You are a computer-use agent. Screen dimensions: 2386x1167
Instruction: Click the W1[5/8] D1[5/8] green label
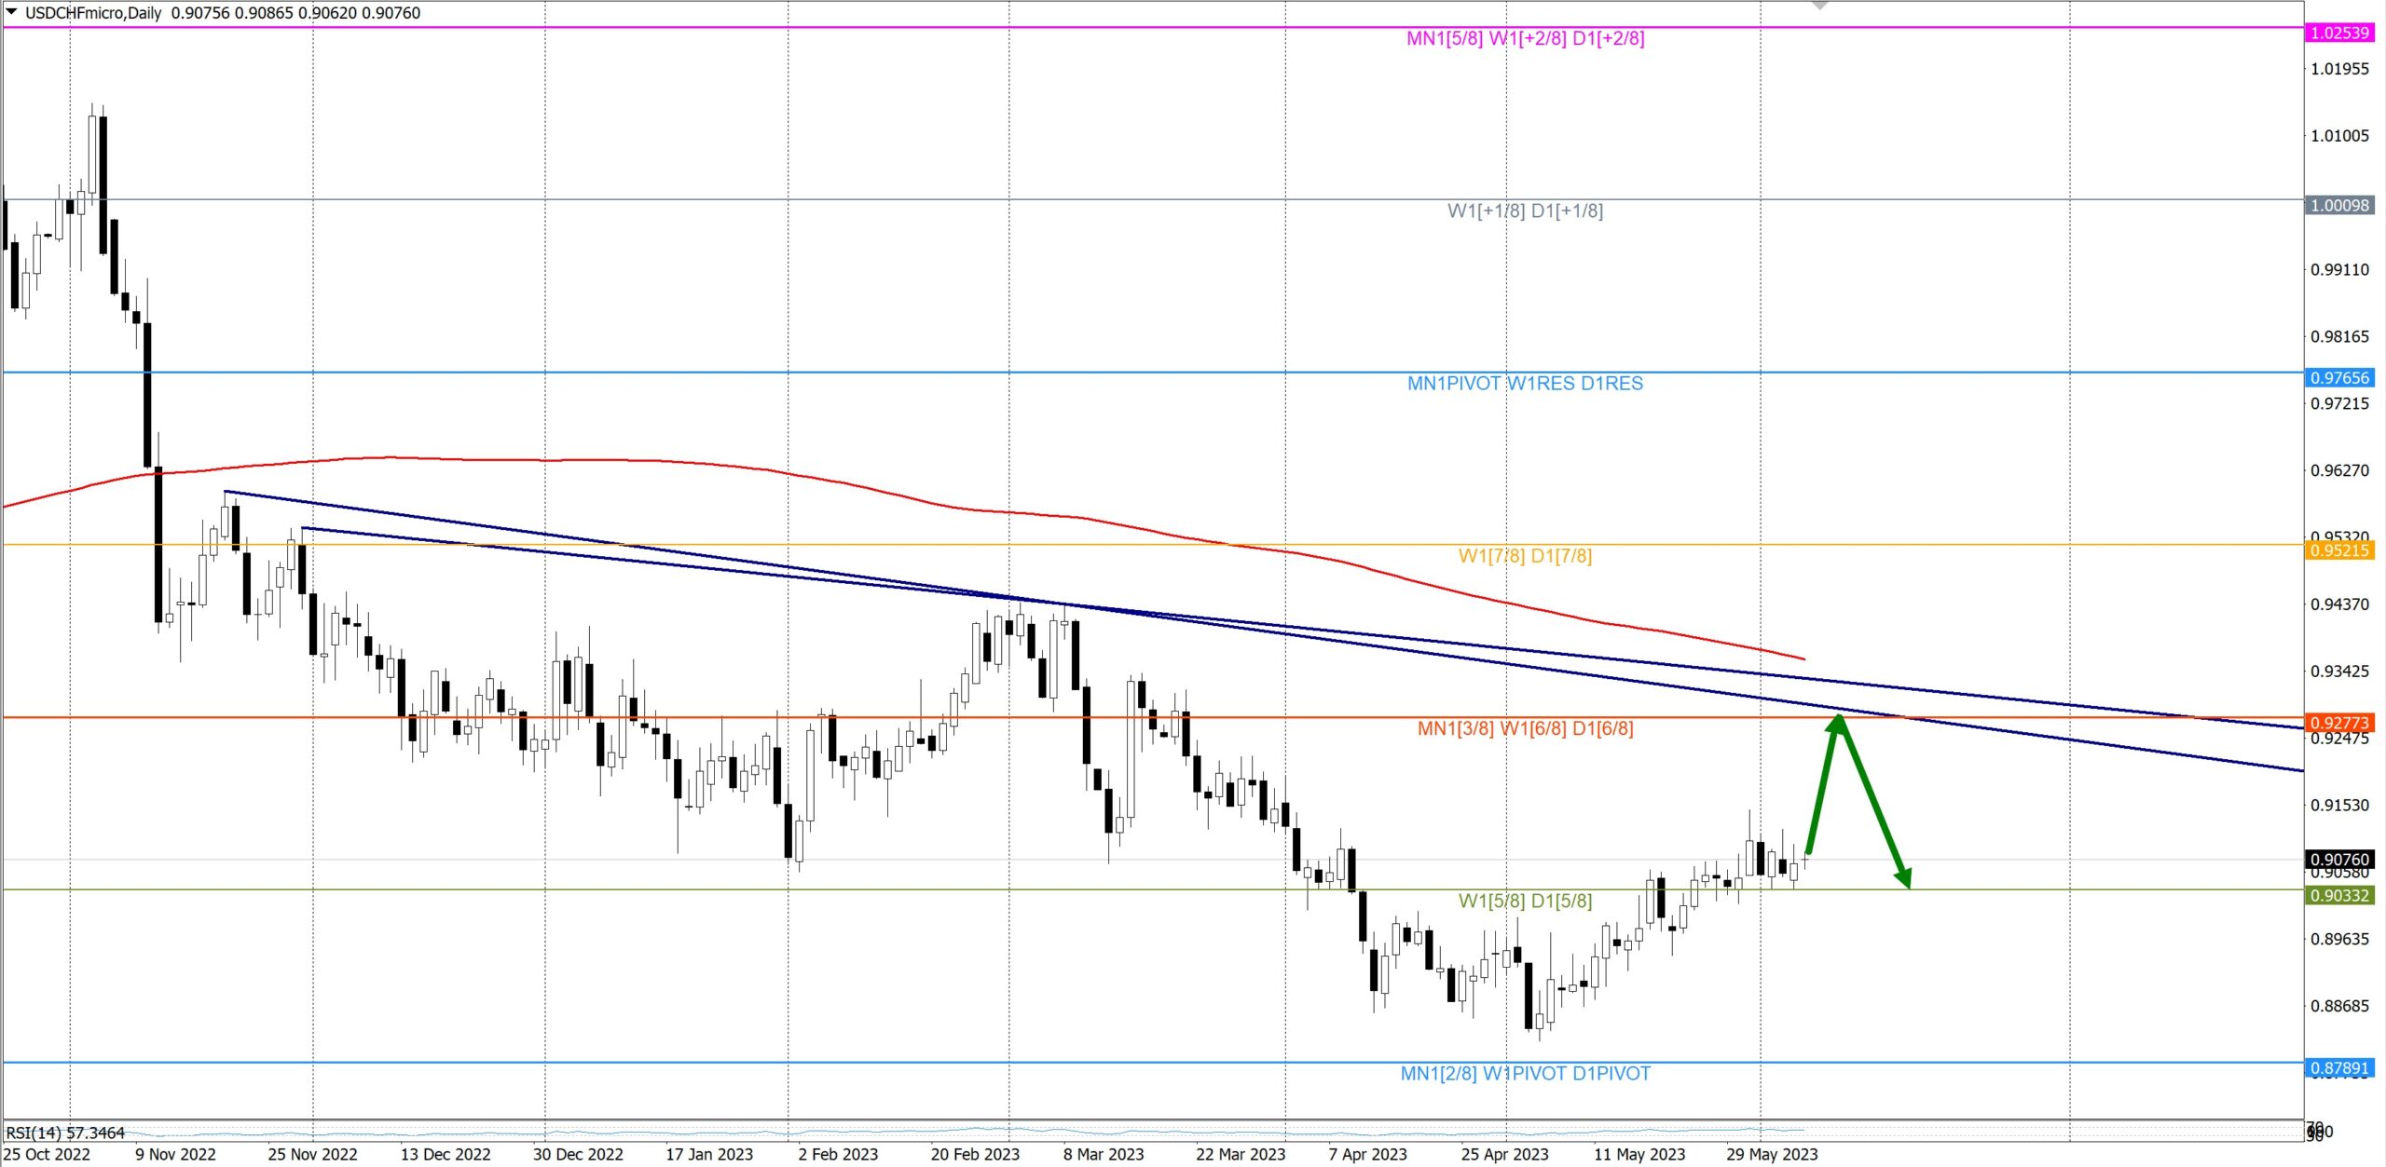[x=1525, y=901]
